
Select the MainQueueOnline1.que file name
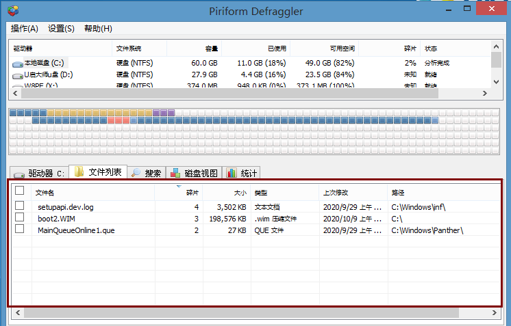tap(76, 230)
